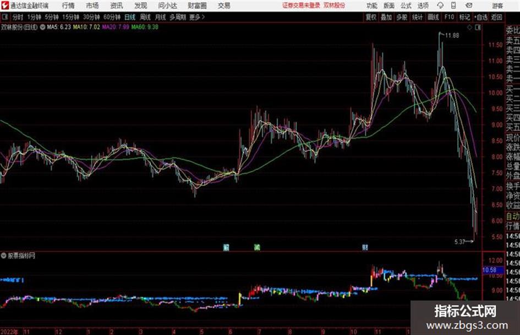Click the 标记 mark toolbar button
The image size is (520, 335).
[464, 17]
